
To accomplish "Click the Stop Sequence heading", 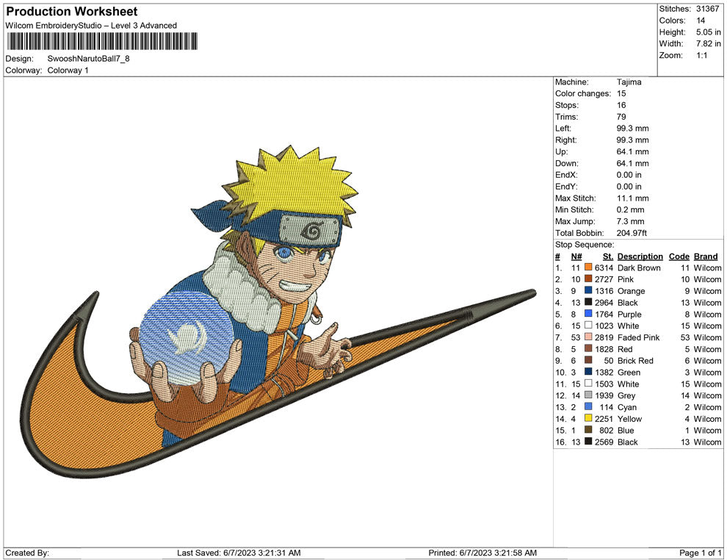I will (585, 245).
